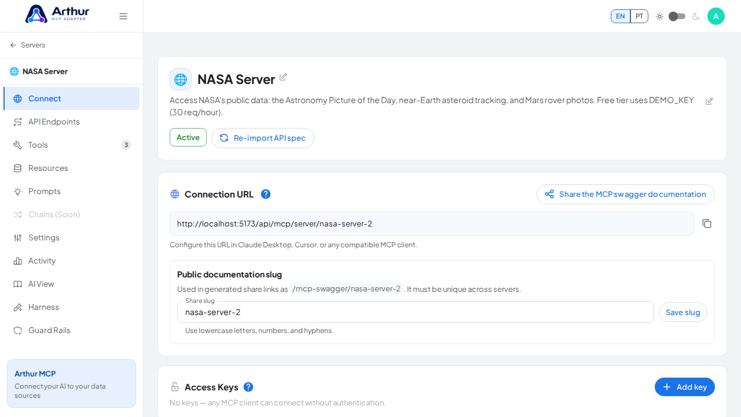Share the MCP swagger documentation
Image resolution: width=741 pixels, height=417 pixels.
coord(626,194)
